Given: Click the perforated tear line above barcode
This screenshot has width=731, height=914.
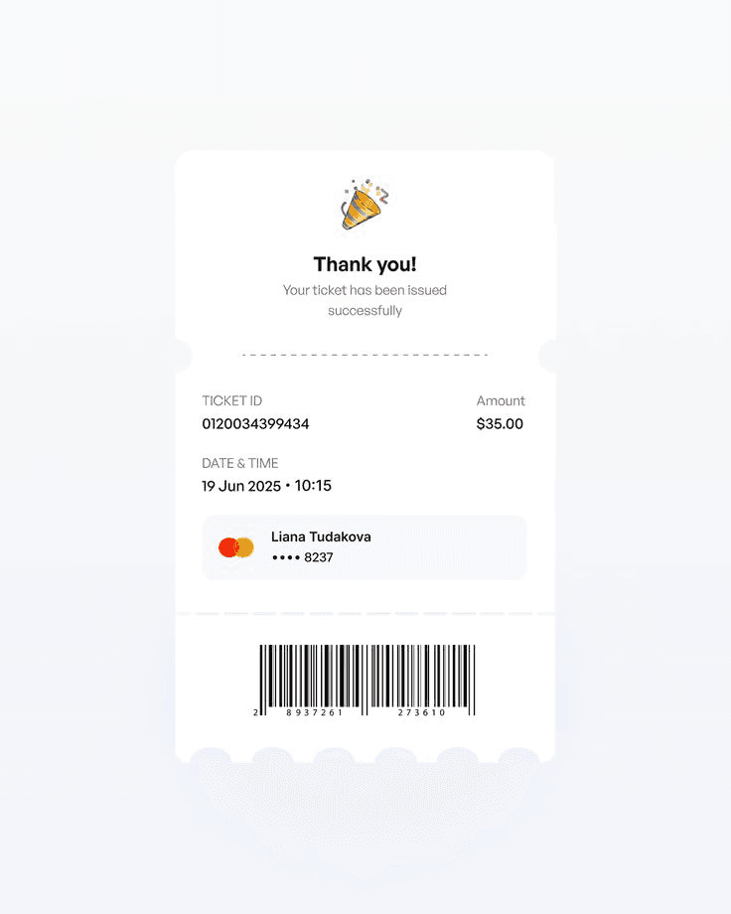Looking at the screenshot, I should [365, 613].
